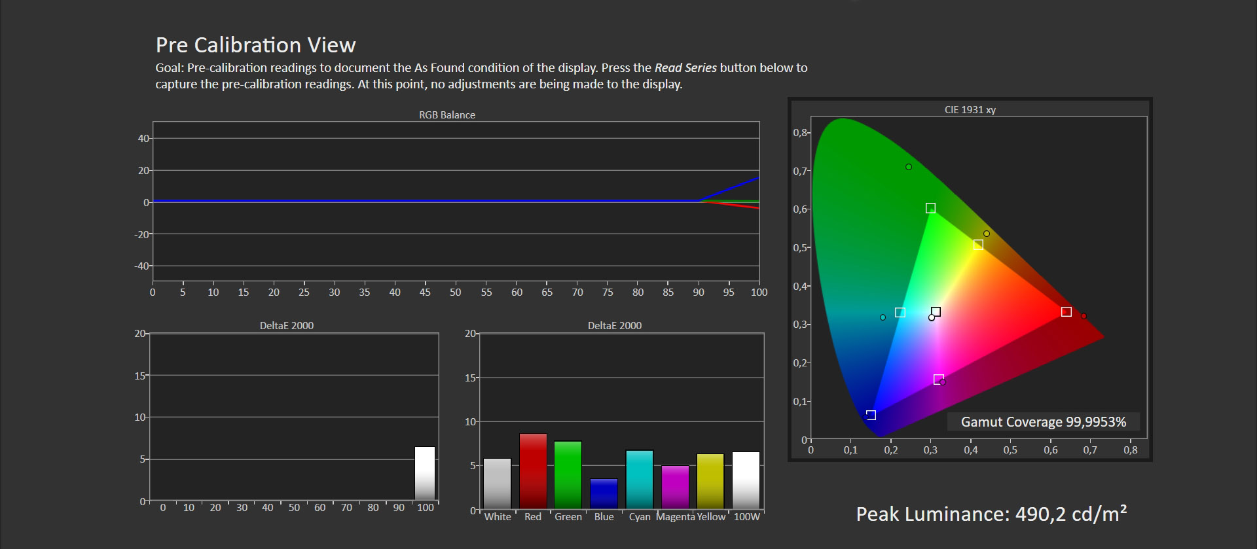Select the Cyan bar in DeltaE chart
The image size is (1257, 549).
[640, 480]
